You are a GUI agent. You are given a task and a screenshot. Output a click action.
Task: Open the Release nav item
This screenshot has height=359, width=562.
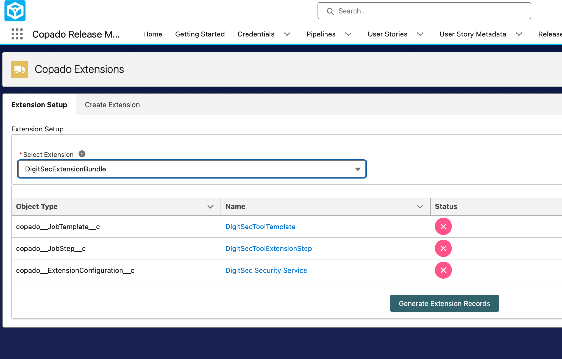pos(550,34)
